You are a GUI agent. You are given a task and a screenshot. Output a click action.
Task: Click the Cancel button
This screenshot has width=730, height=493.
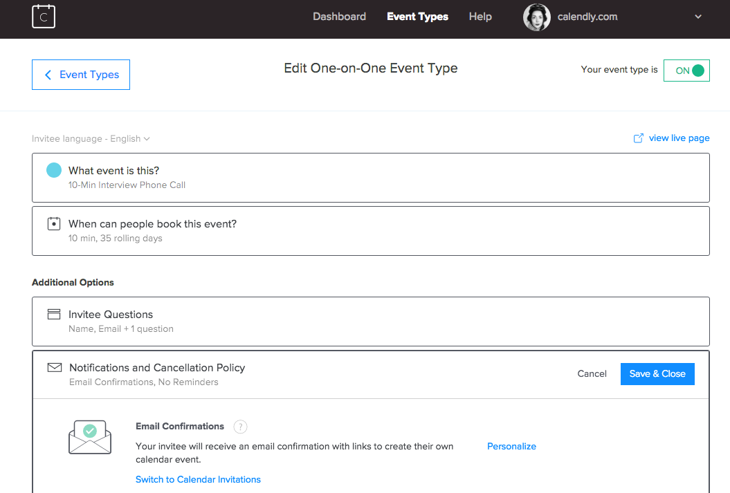click(x=592, y=373)
